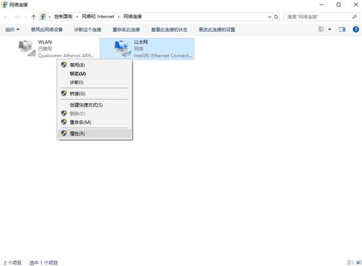Toggle the preview pane icon
This screenshot has height=266, width=362.
(x=342, y=29)
